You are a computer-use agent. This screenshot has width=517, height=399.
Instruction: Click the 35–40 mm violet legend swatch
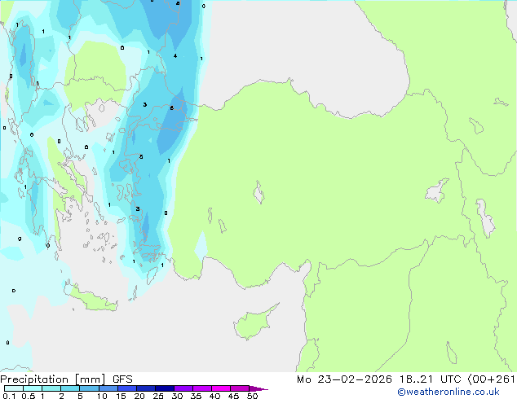[201, 388]
